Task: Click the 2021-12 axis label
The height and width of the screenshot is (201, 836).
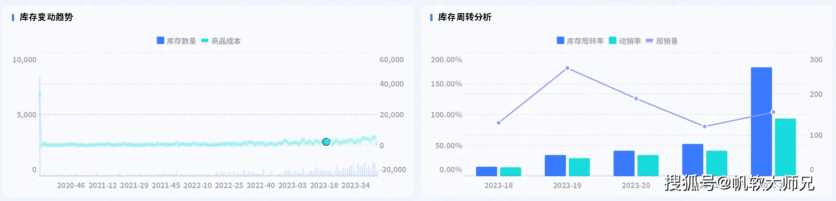Action: pos(103,185)
